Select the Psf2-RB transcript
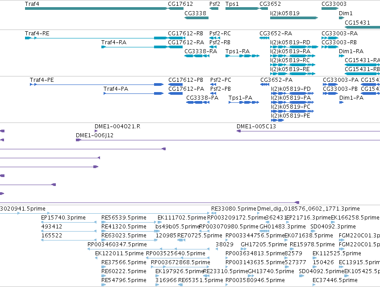380x287 pixels. pyautogui.click(x=213, y=47)
